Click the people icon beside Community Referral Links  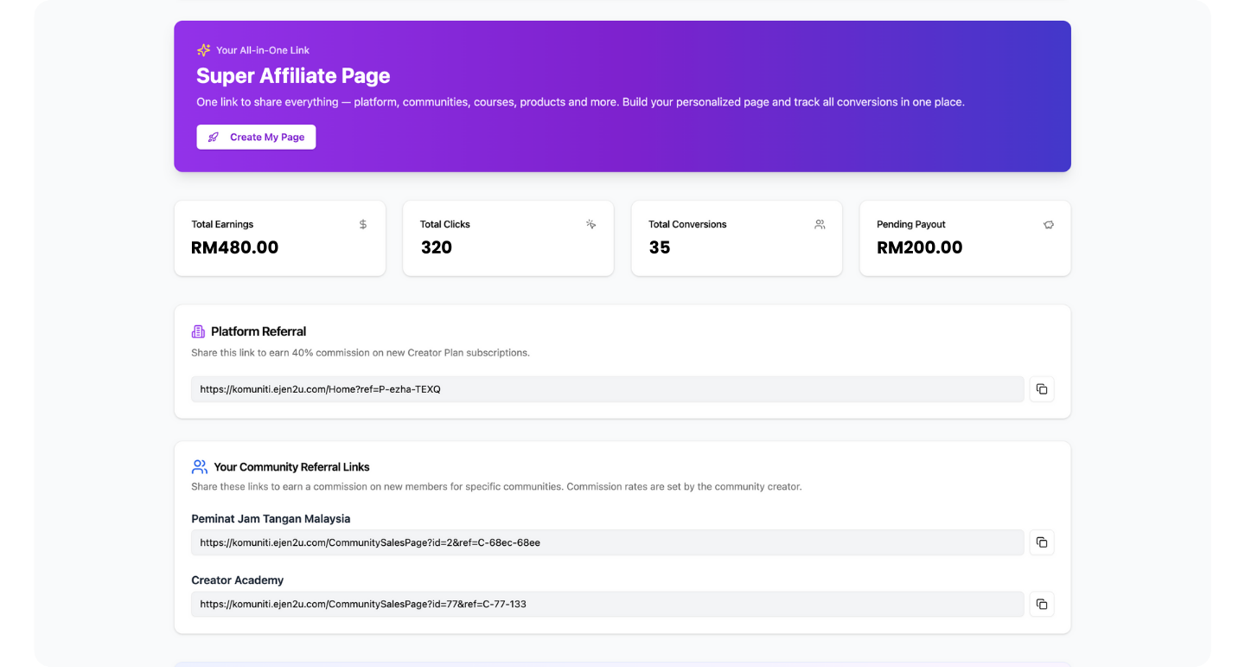[x=199, y=467]
